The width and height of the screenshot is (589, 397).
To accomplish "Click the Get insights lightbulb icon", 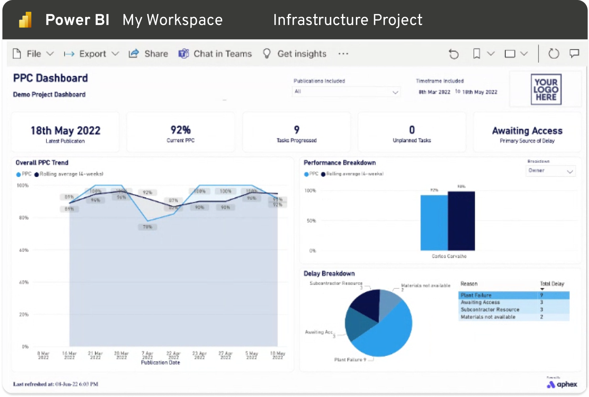I will (267, 54).
